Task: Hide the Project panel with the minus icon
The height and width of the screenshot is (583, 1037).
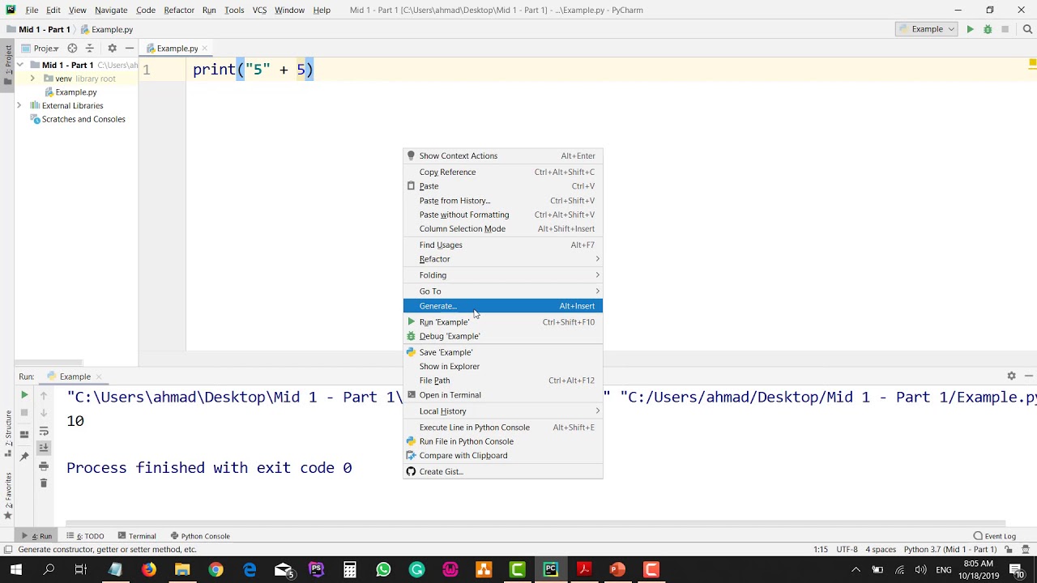Action: coord(129,49)
